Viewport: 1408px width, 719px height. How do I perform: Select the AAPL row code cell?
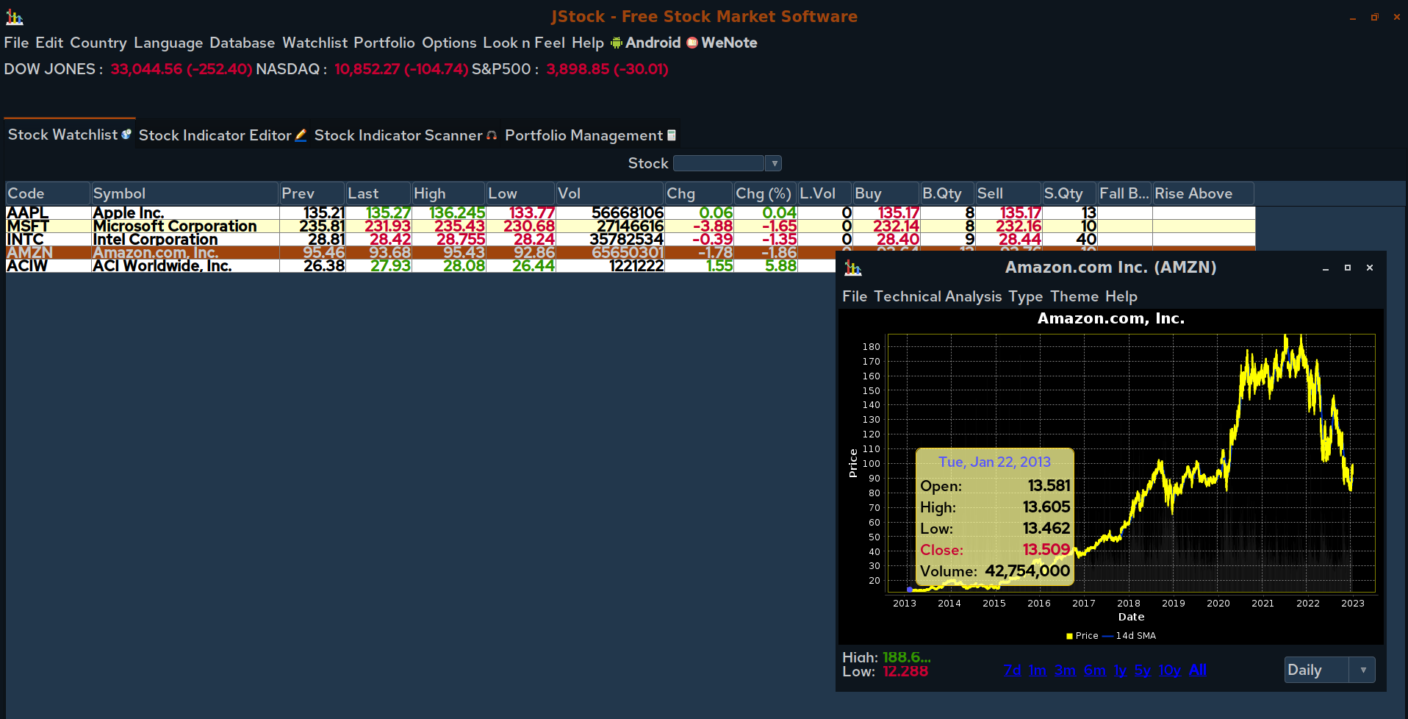coord(48,213)
